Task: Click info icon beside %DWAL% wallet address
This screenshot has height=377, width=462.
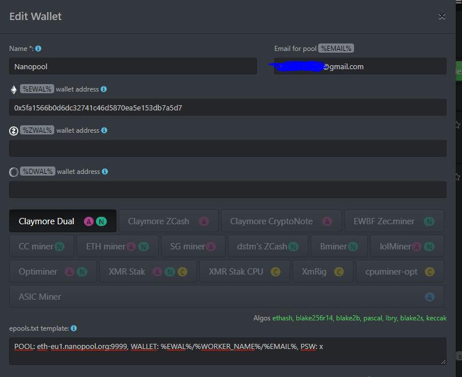Action: point(105,172)
